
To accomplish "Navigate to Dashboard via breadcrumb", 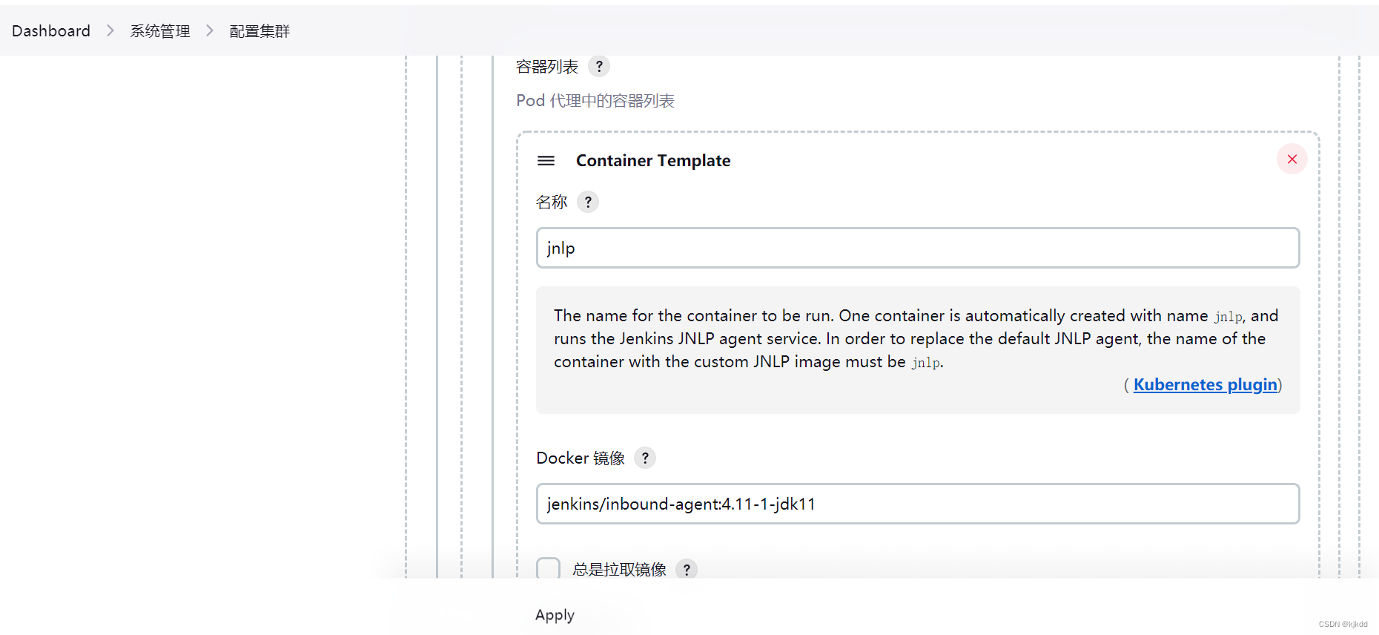I will point(50,30).
